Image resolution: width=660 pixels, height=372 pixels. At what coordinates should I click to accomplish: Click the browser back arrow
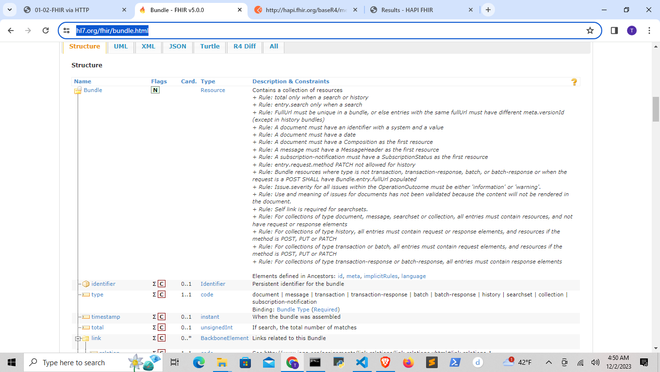tap(11, 31)
